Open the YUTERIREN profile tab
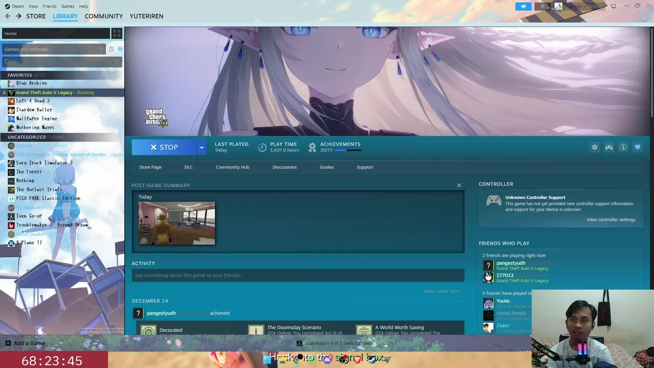Viewport: 654px width, 368px height. click(x=147, y=16)
